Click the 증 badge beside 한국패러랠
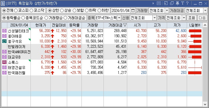This screenshot has width=209, height=108. 4,72
